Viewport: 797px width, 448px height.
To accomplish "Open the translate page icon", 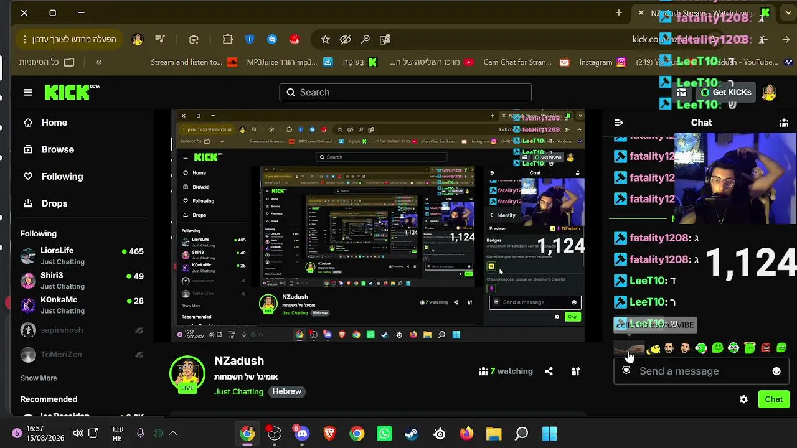I will [385, 39].
